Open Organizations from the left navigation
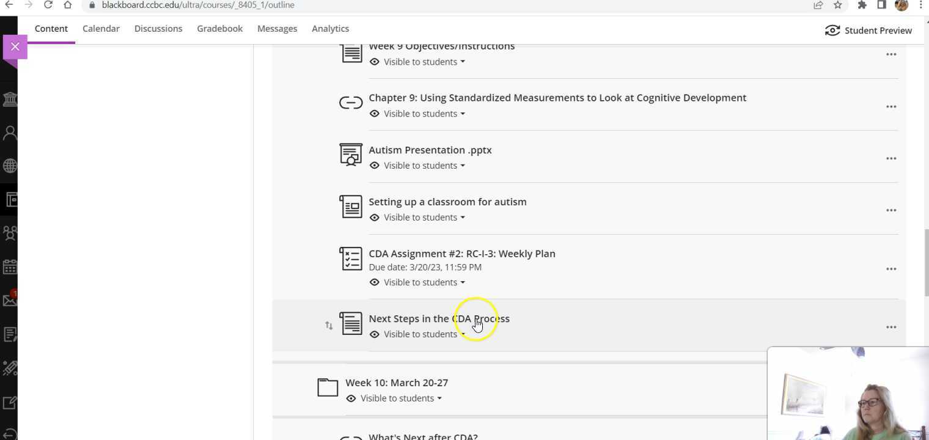 tap(10, 233)
